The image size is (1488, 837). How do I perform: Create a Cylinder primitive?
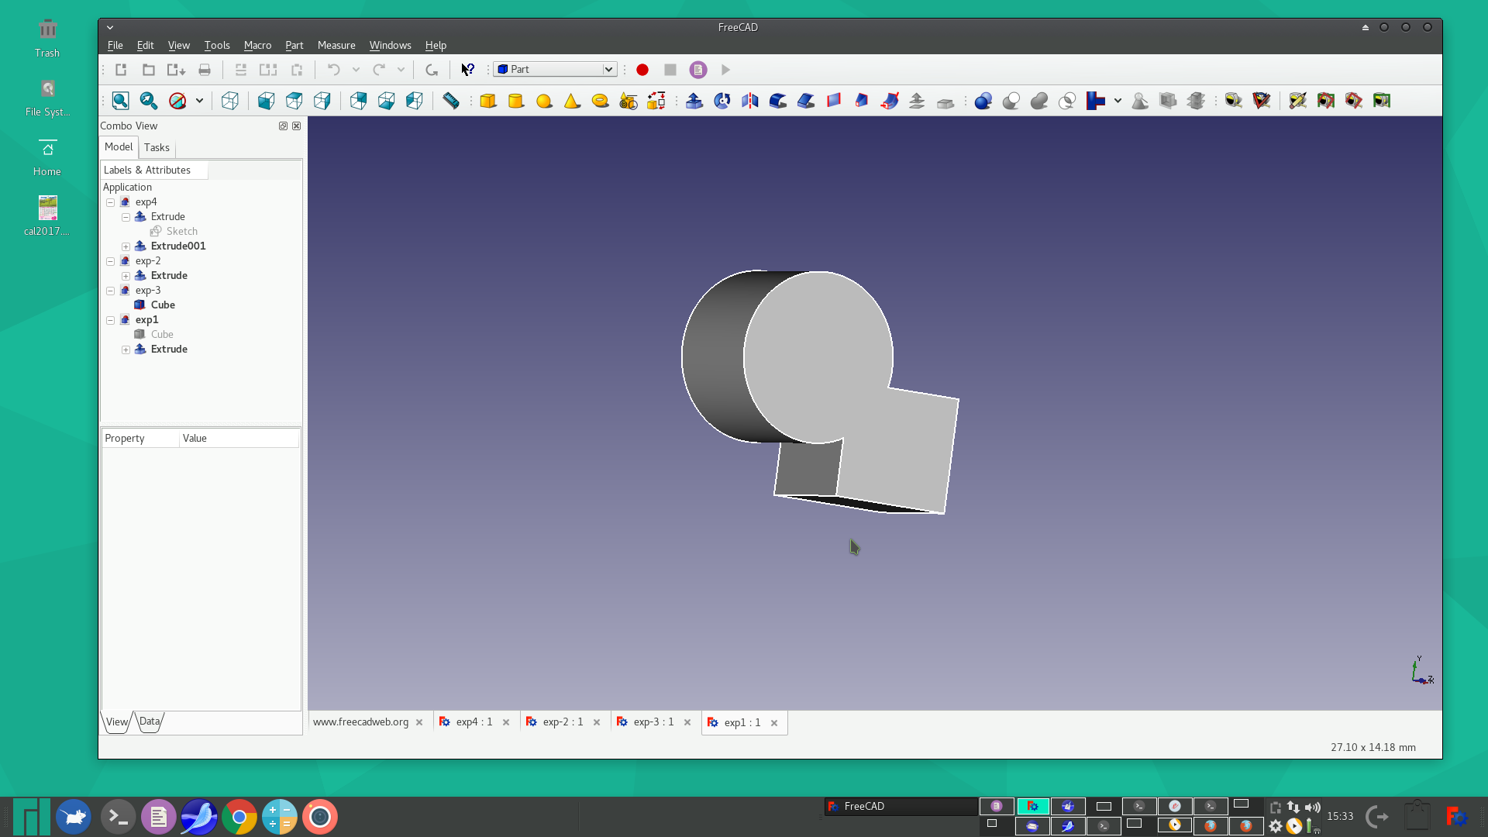pyautogui.click(x=516, y=101)
